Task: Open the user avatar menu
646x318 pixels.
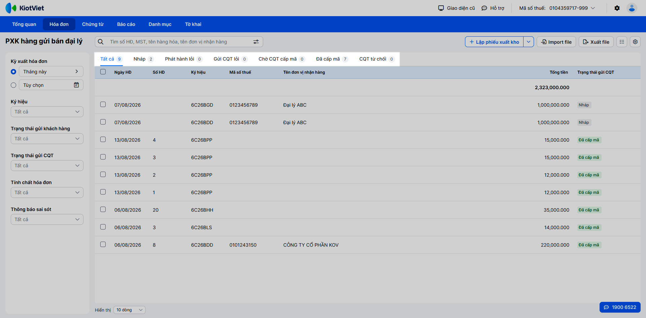Action: [632, 8]
